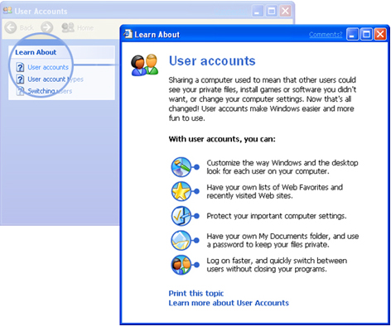Click the Comments? link in title bar
This screenshot has width=391, height=326.
tap(326, 35)
